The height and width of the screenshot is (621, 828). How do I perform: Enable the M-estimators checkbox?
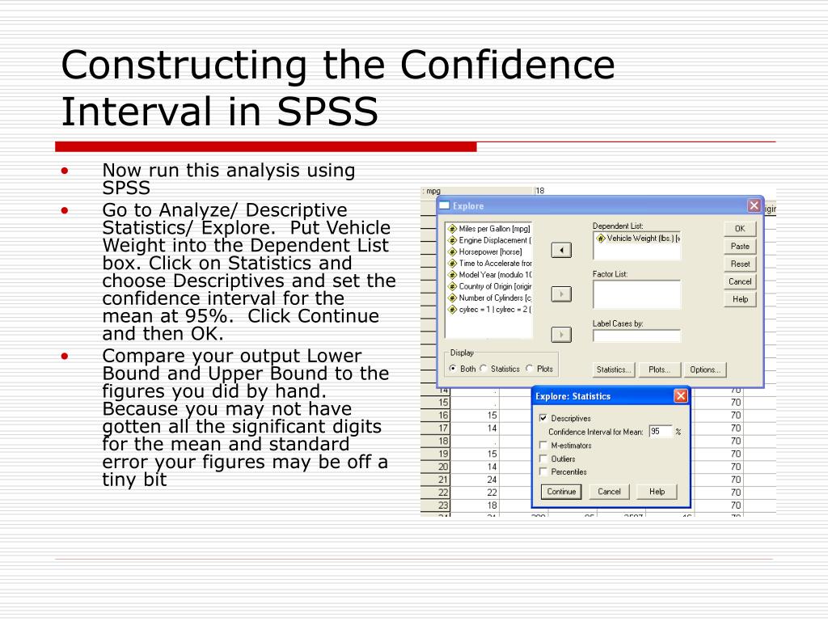coord(543,446)
